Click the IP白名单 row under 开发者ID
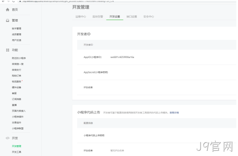Viewport: 238px width, 156px height. 156,87
